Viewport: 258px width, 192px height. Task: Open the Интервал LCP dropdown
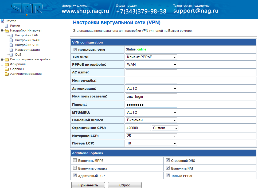pyautogui.click(x=151, y=136)
